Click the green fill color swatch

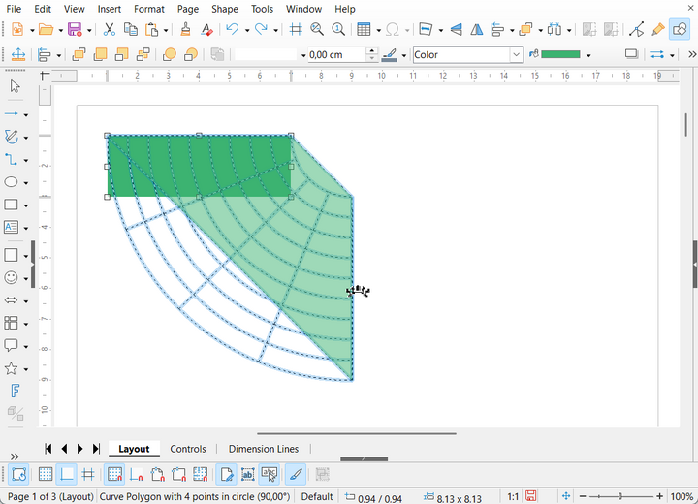click(559, 55)
